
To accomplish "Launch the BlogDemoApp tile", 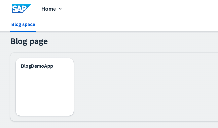I will [x=45, y=87].
